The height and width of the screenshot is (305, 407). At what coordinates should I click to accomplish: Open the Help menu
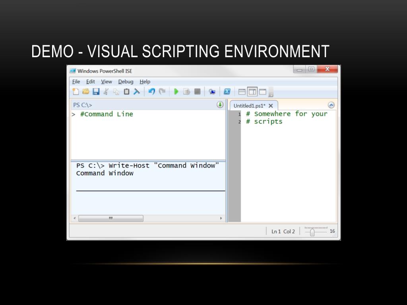(x=145, y=82)
